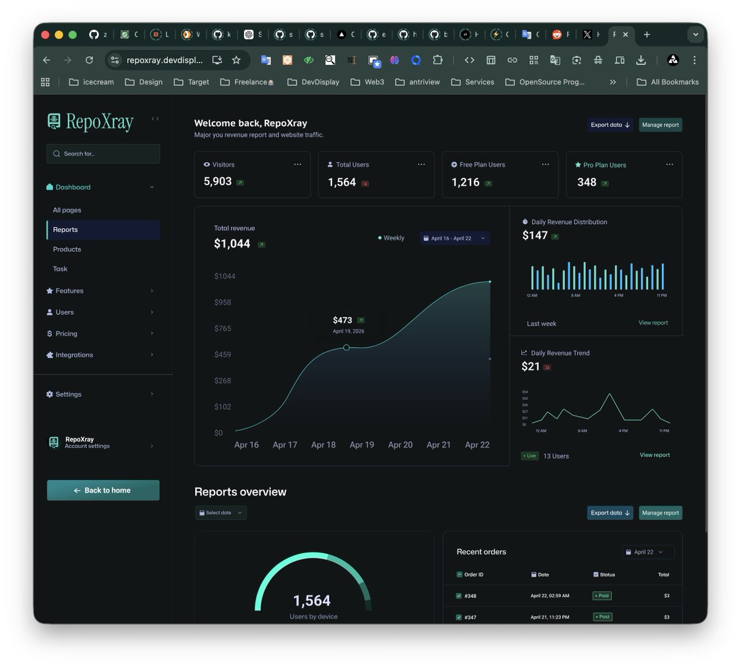
Task: Click the link chain extension icon
Action: tap(512, 60)
